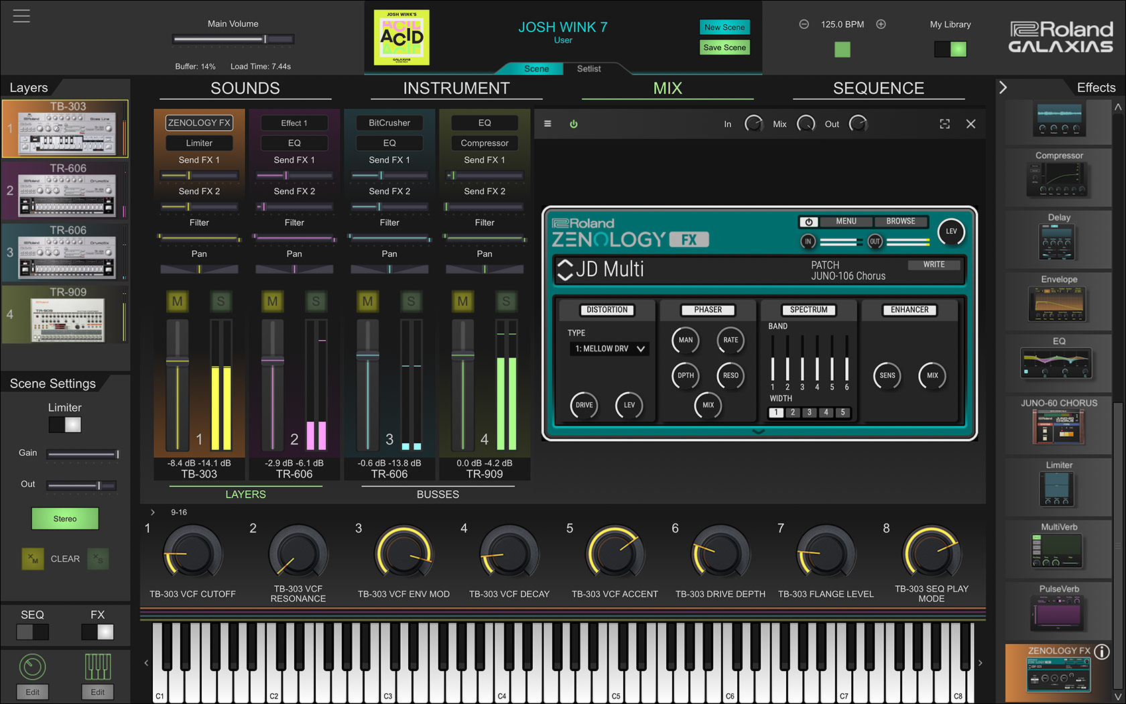Screen dimensions: 1126x704
Task: Open the distortion TYPE dropdown
Action: click(x=609, y=349)
